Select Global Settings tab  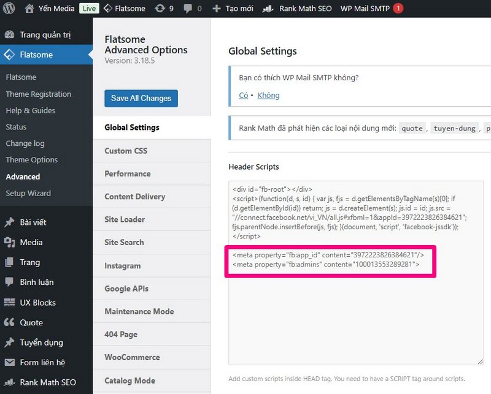pos(152,127)
